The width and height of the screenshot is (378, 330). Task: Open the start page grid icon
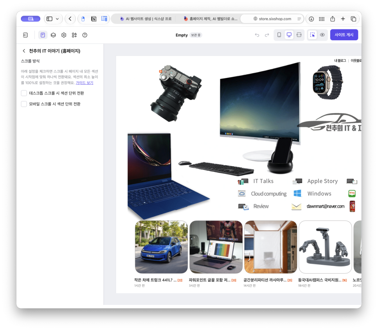[x=322, y=19]
